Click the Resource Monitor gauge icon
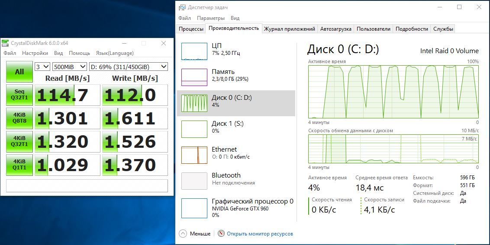The width and height of the screenshot is (490, 245). pyautogui.click(x=221, y=234)
